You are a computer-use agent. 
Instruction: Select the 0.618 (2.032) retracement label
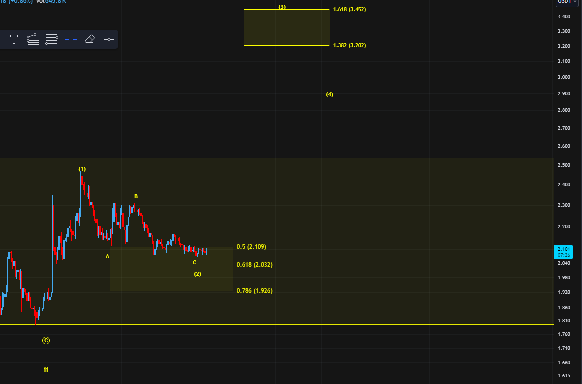pyautogui.click(x=254, y=265)
